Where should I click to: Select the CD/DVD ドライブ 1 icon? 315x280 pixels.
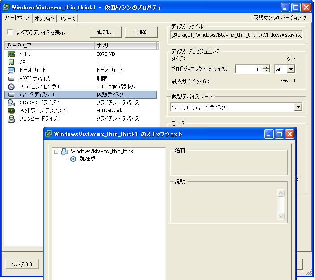(x=11, y=103)
